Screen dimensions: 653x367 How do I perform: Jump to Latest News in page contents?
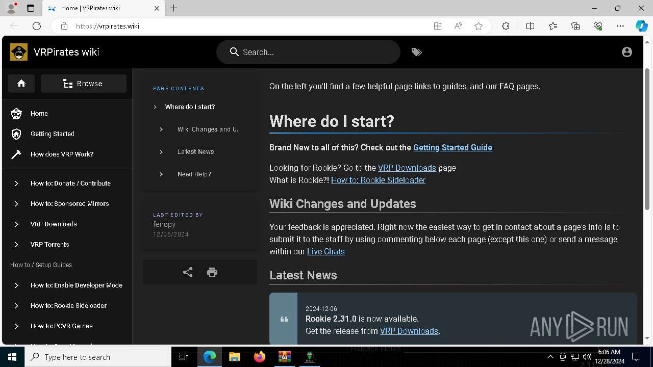pos(195,152)
